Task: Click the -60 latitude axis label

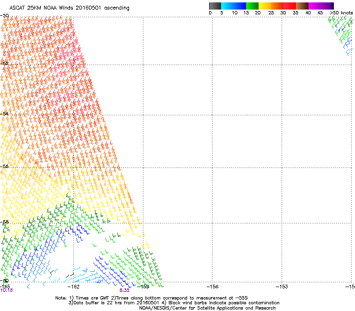Action: click(x=4, y=281)
